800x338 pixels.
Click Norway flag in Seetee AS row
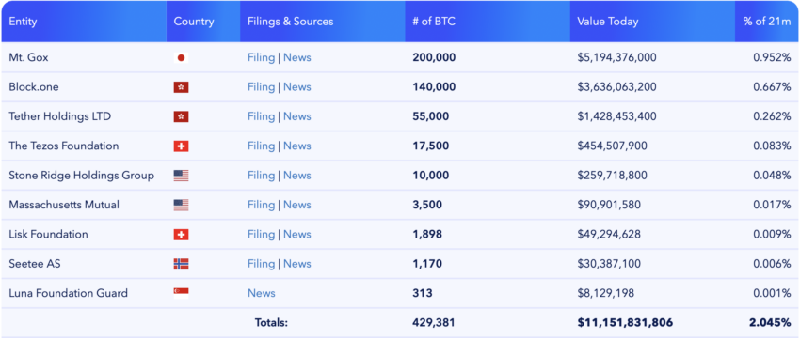[x=181, y=264]
